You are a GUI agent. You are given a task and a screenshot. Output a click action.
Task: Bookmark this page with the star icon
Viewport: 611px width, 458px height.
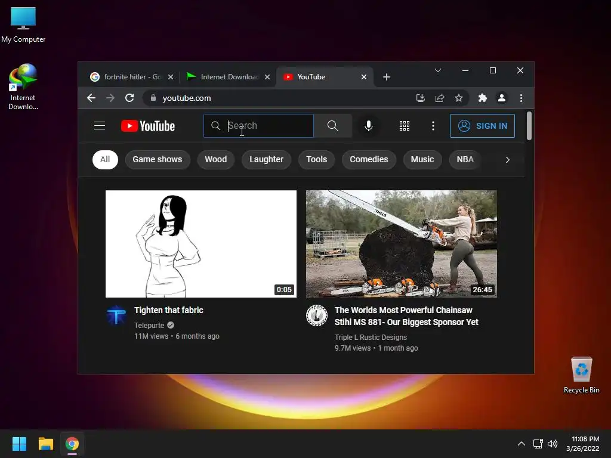(459, 98)
